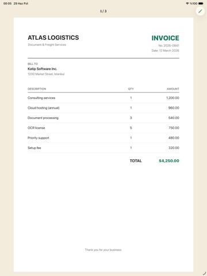Tap the page indicator 1 / 3
Screen dimensions: 207x276
coord(103,11)
